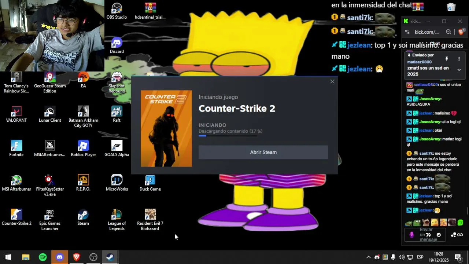Launch Duck Game desktop shortcut
This screenshot has height=264, width=469.
tap(150, 183)
